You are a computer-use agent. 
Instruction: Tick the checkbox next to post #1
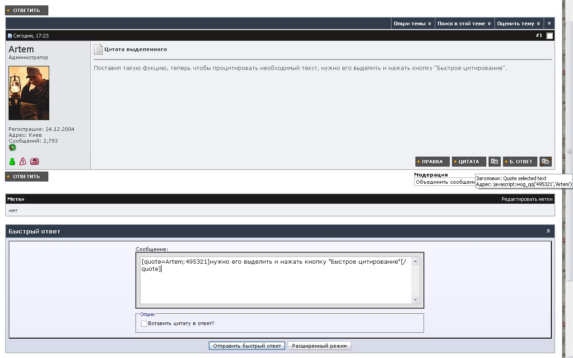pyautogui.click(x=550, y=36)
